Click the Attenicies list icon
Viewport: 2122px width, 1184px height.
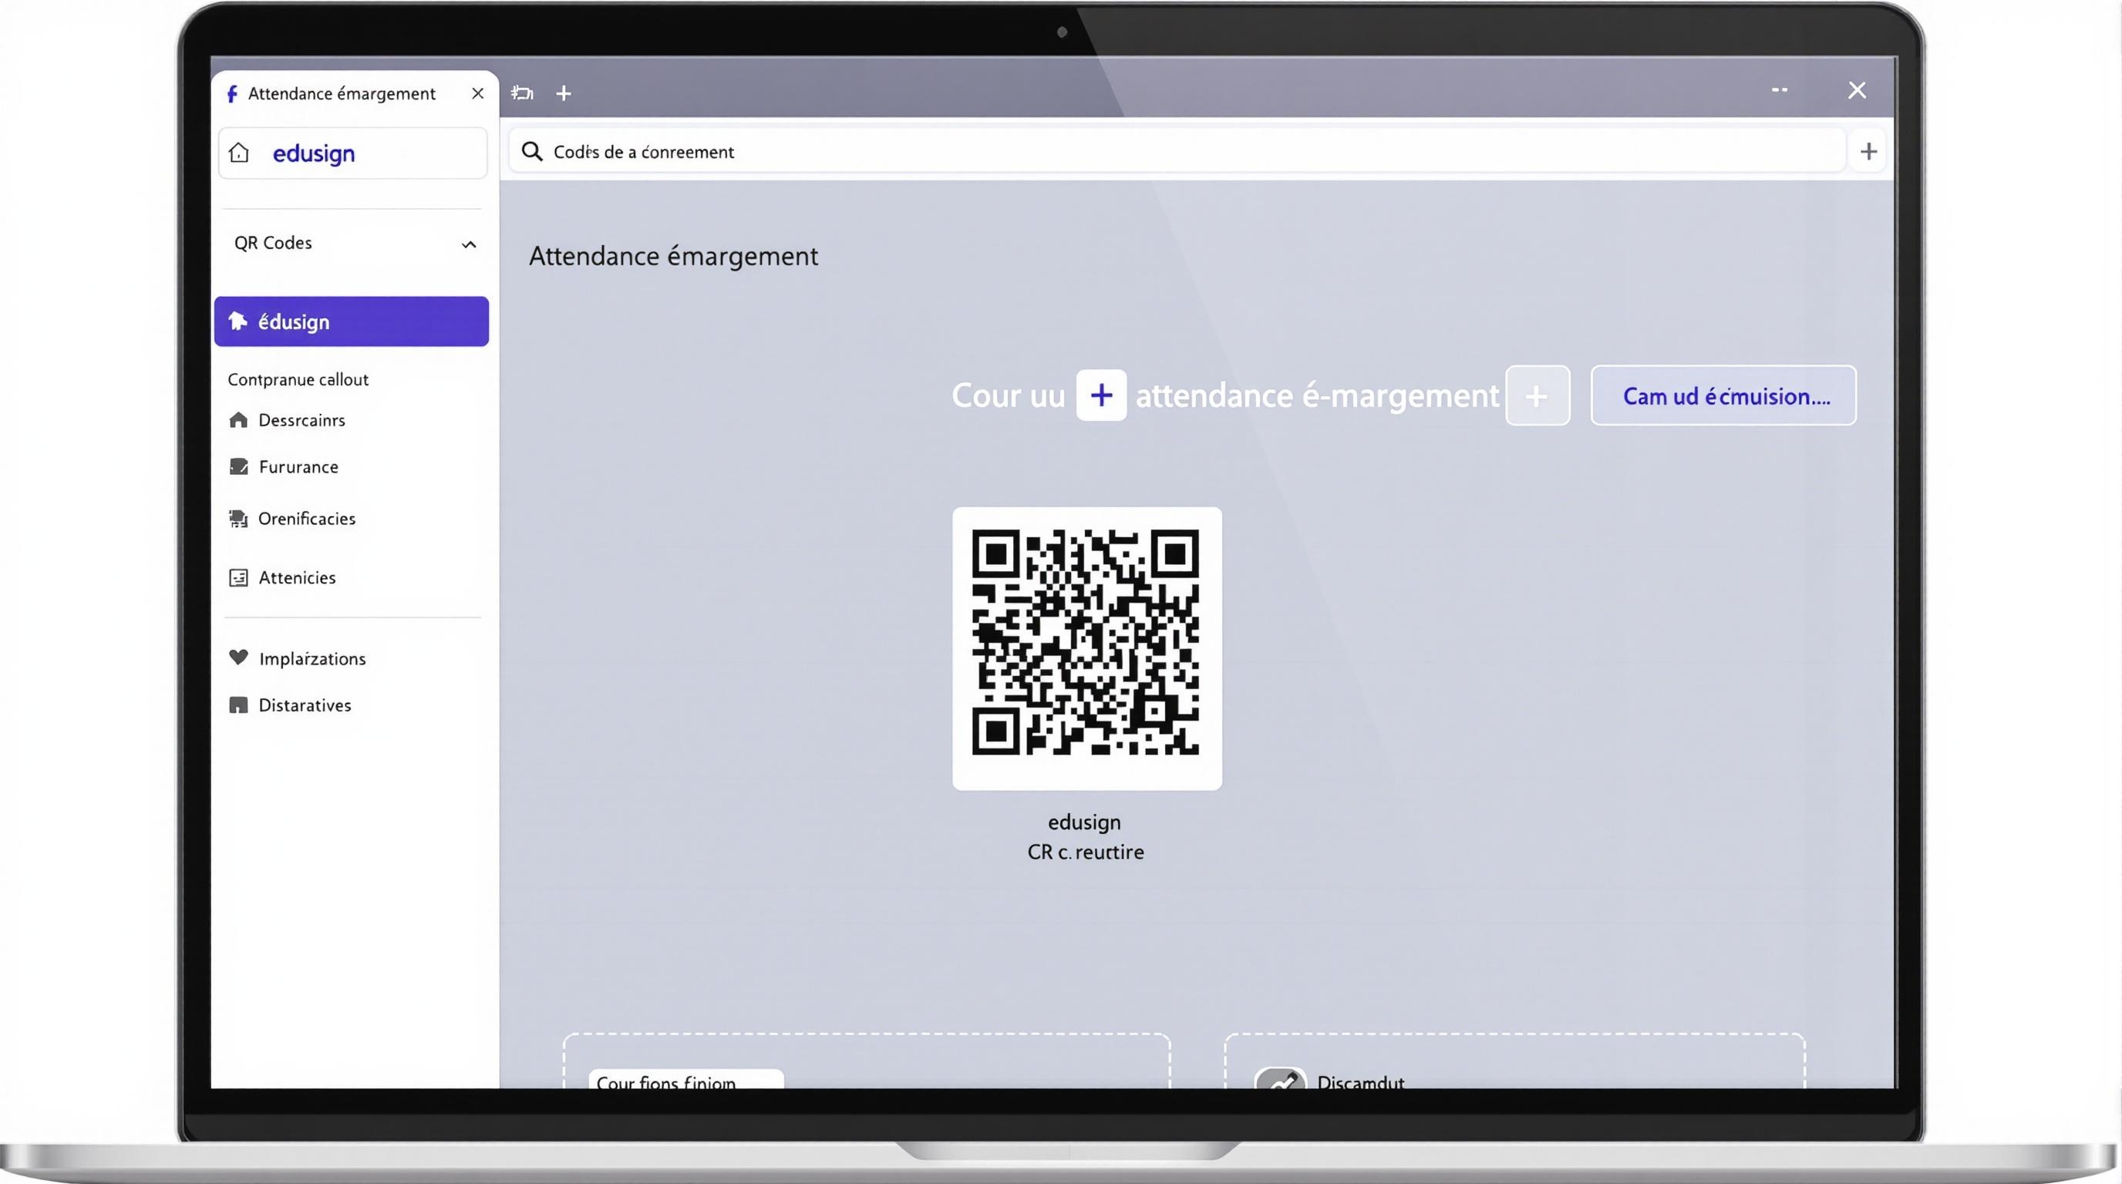[x=238, y=578]
